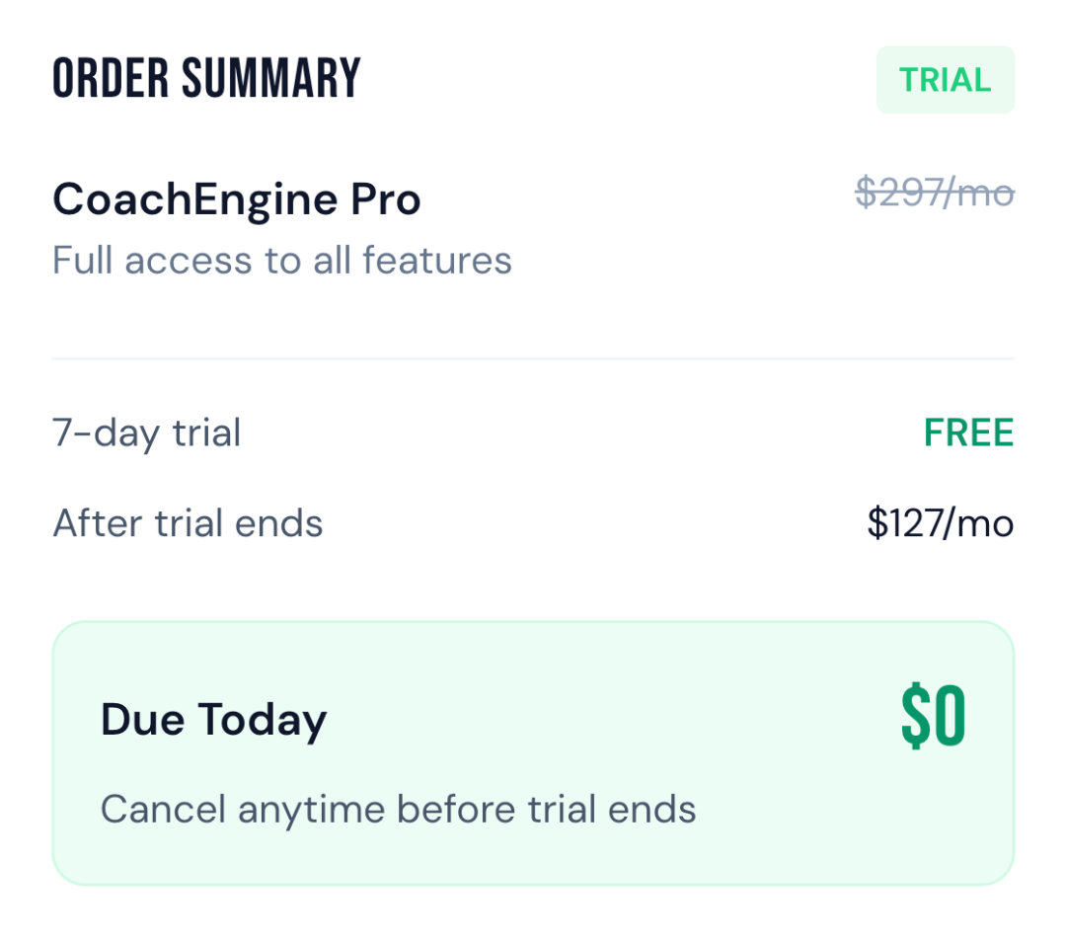Click the crossed-out $297/mo price
The height and width of the screenshot is (942, 1066).
934,193
